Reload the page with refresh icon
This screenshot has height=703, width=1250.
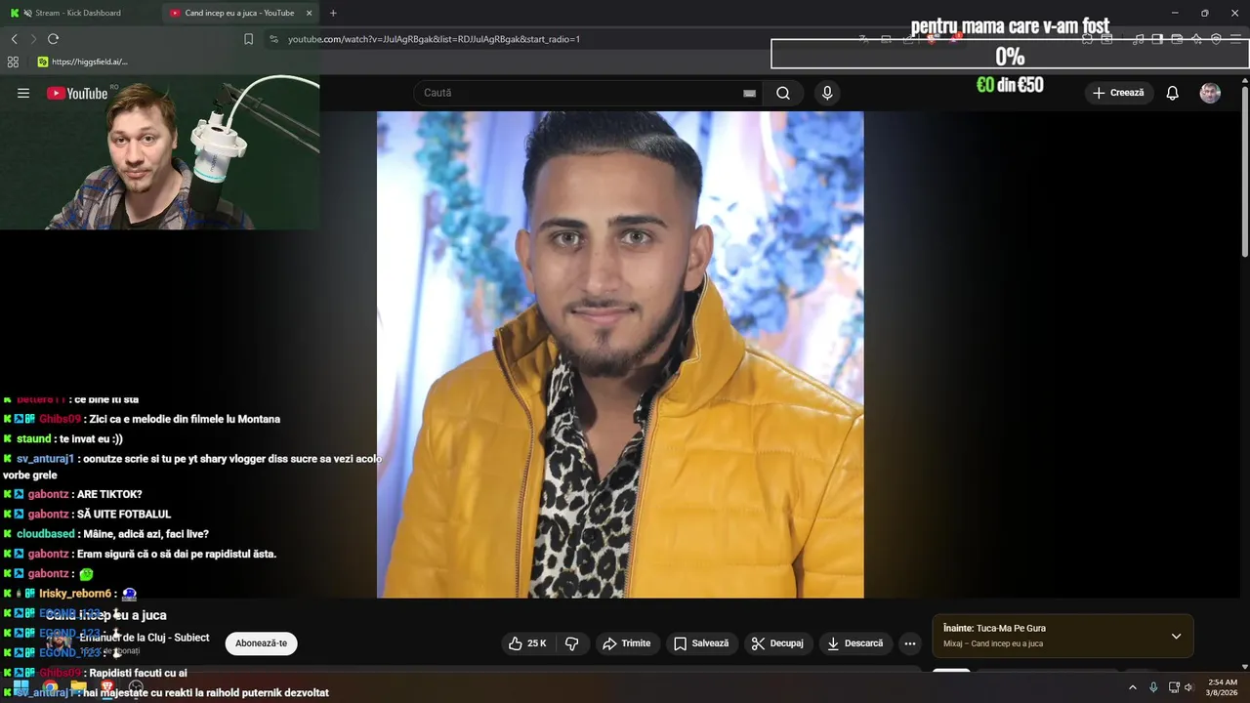click(x=53, y=39)
